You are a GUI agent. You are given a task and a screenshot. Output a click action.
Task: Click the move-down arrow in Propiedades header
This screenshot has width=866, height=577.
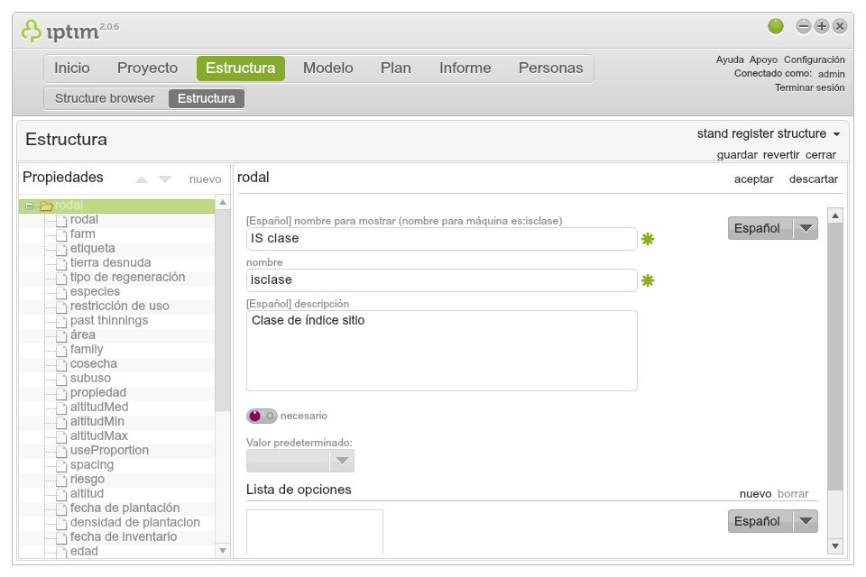pyautogui.click(x=162, y=179)
